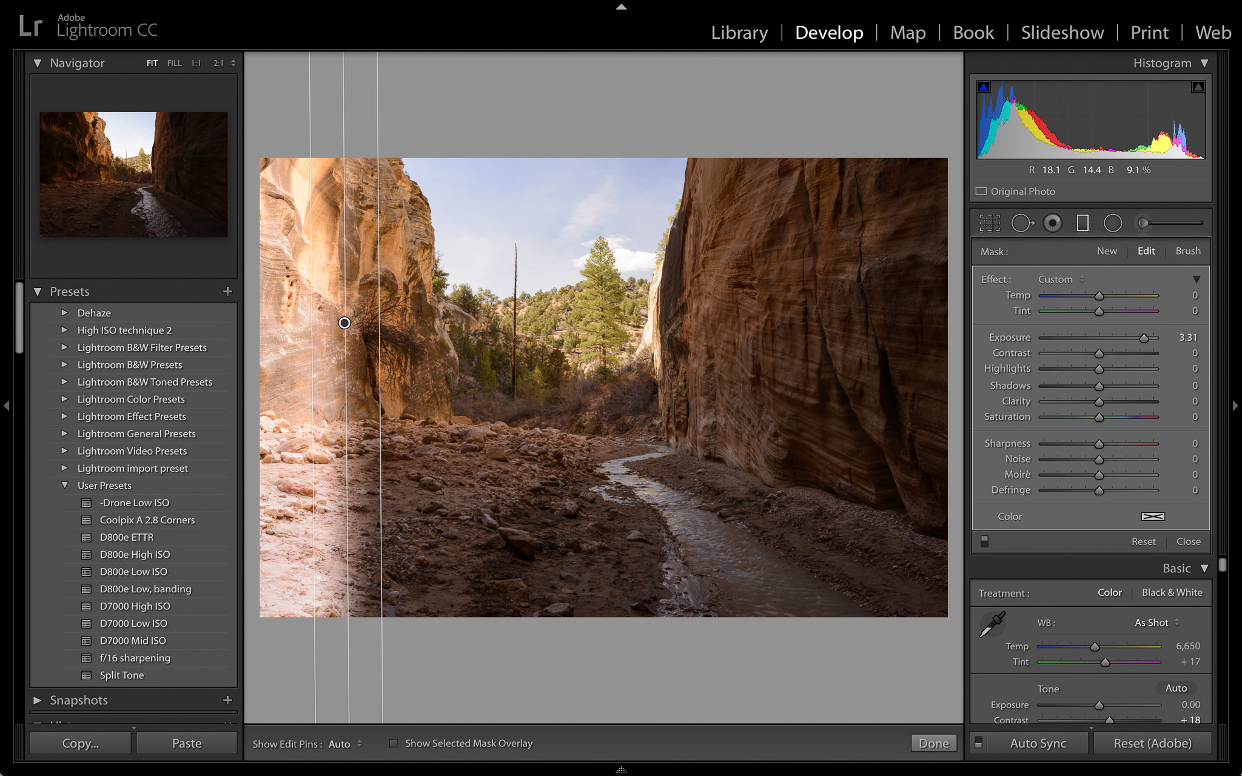Click the Red Eye Correction tool icon
The image size is (1242, 776).
pos(1053,222)
